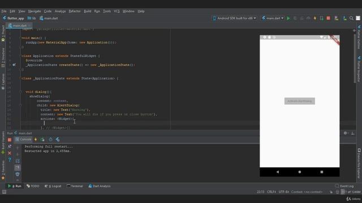Open the Edit menu
362x203 pixels.
pos(12,11)
